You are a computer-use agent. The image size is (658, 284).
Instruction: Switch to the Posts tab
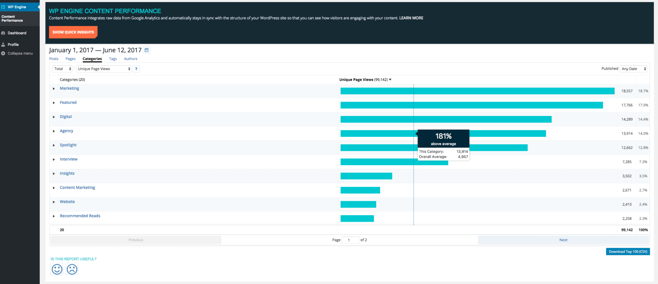pos(54,59)
